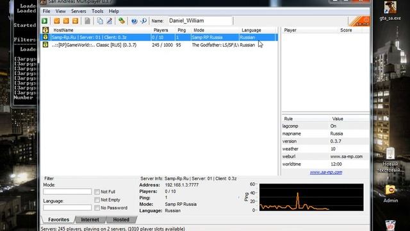Select the Admin folder on desktop
This screenshot has height=231, width=410.
(x=390, y=194)
